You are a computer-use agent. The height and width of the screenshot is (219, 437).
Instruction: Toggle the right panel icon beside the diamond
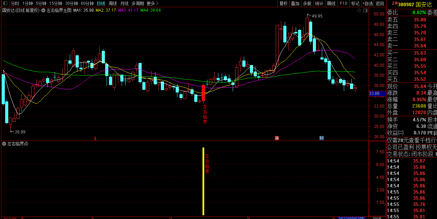tap(365, 11)
